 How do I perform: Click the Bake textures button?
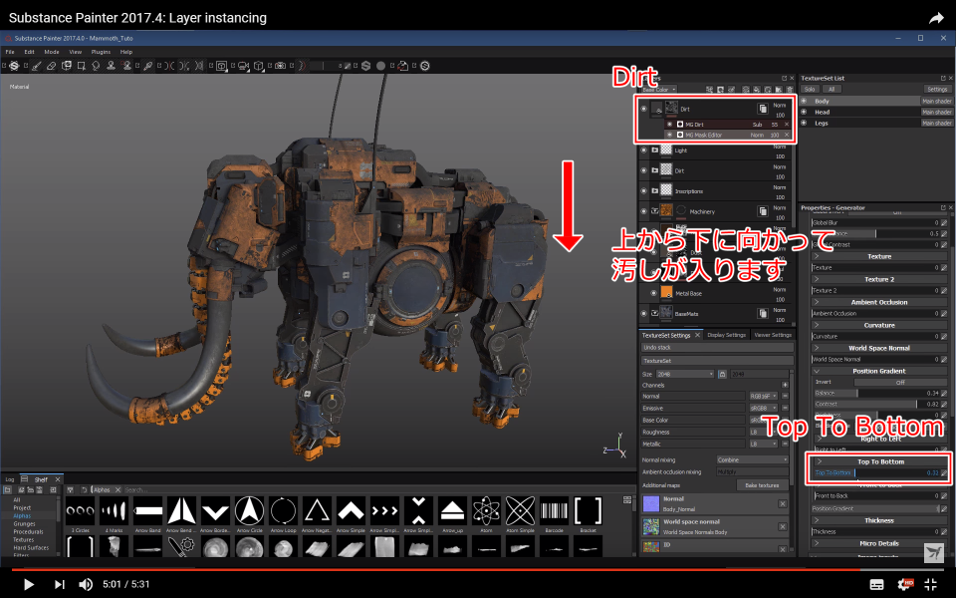click(x=762, y=485)
